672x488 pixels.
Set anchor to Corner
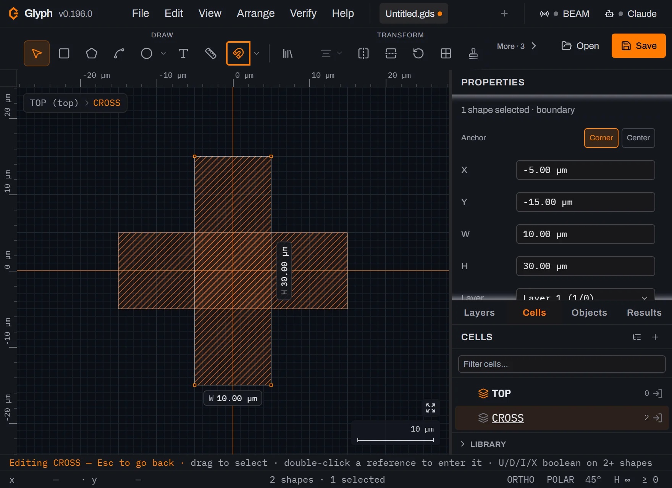601,138
